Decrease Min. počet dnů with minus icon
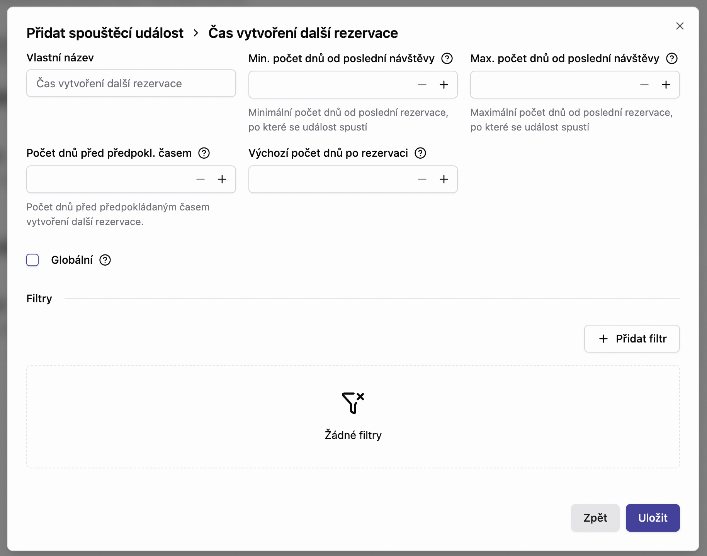This screenshot has height=556, width=707. click(x=422, y=85)
